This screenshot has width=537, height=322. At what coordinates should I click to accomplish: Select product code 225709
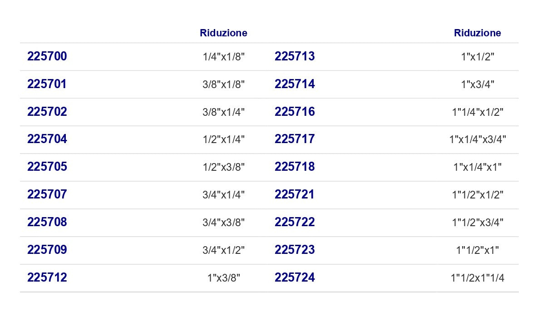47,250
